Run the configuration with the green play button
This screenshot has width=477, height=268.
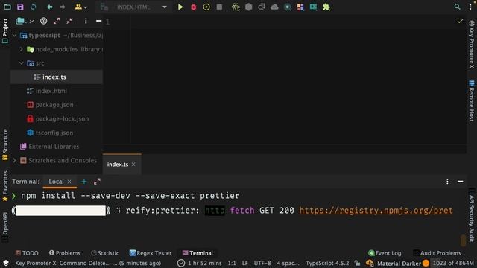click(180, 7)
